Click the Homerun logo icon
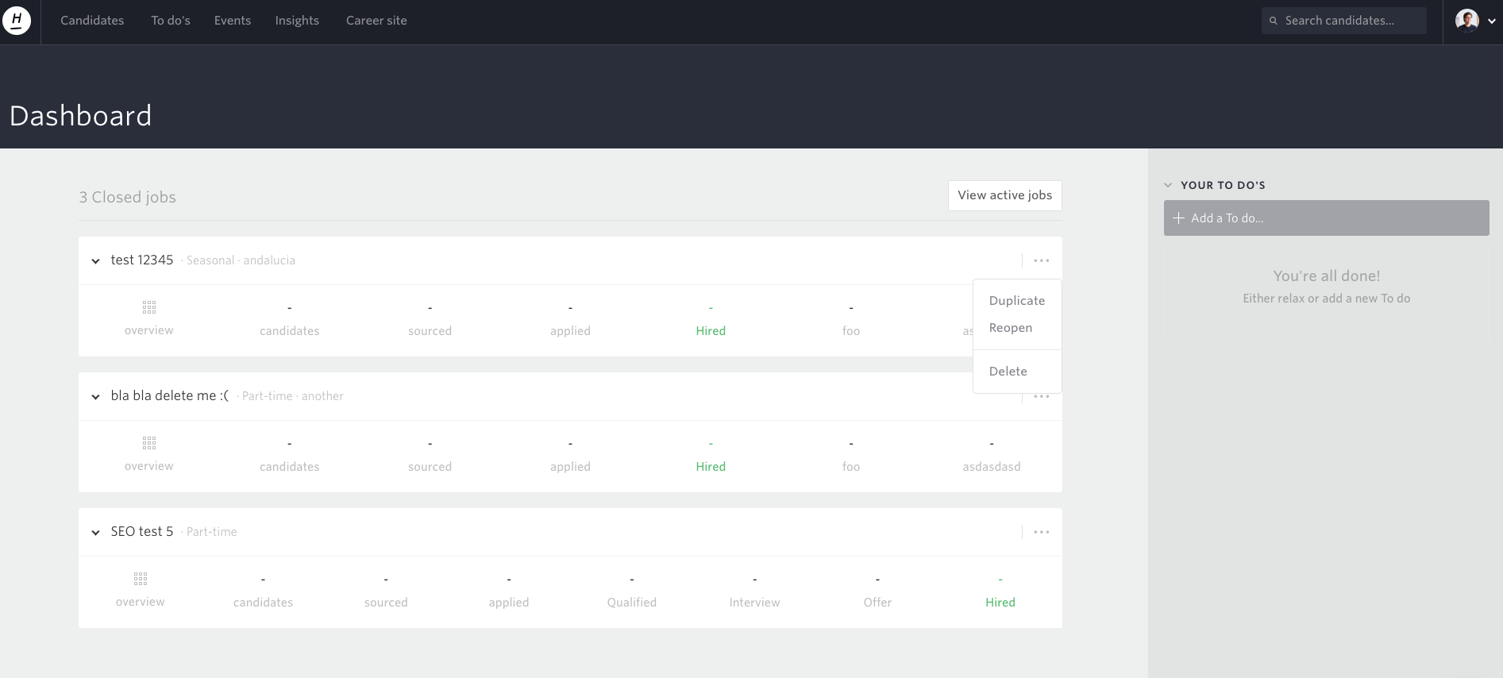The width and height of the screenshot is (1503, 678). (17, 20)
